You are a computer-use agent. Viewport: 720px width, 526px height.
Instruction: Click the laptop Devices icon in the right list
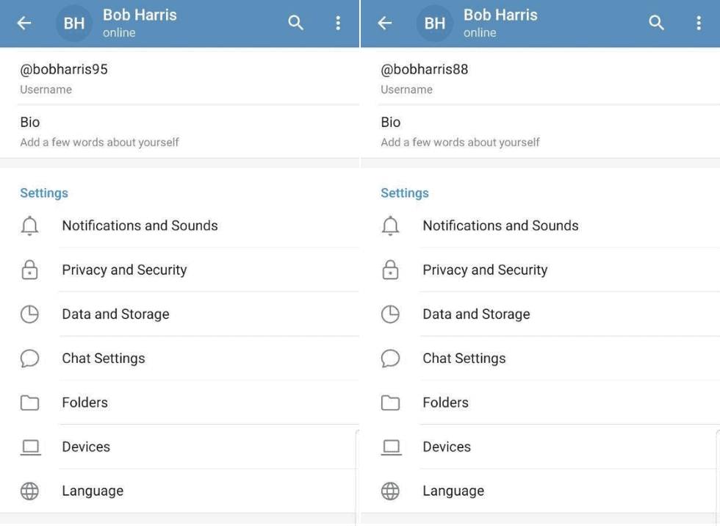pyautogui.click(x=390, y=447)
